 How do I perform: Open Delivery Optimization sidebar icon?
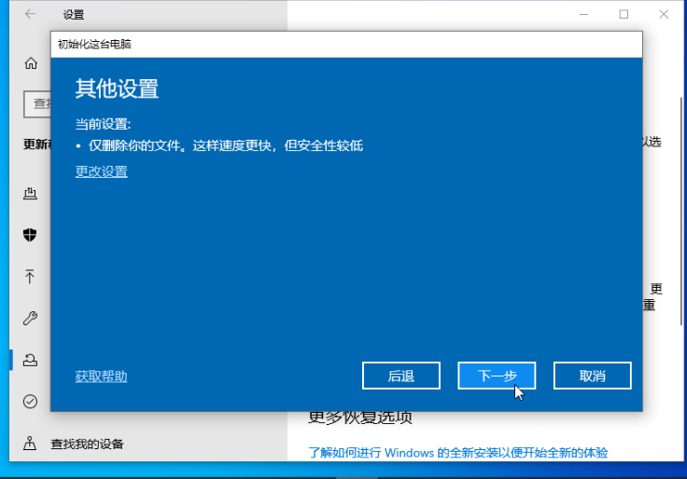(x=30, y=193)
